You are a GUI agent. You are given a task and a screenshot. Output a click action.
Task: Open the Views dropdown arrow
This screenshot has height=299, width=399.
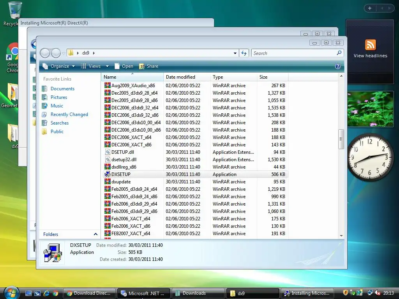108,66
